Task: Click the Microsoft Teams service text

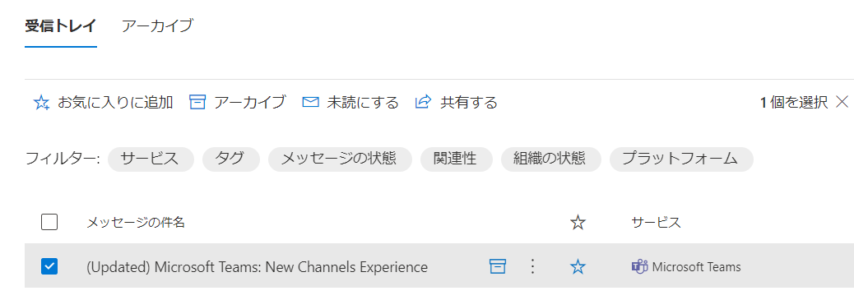Action: [697, 267]
